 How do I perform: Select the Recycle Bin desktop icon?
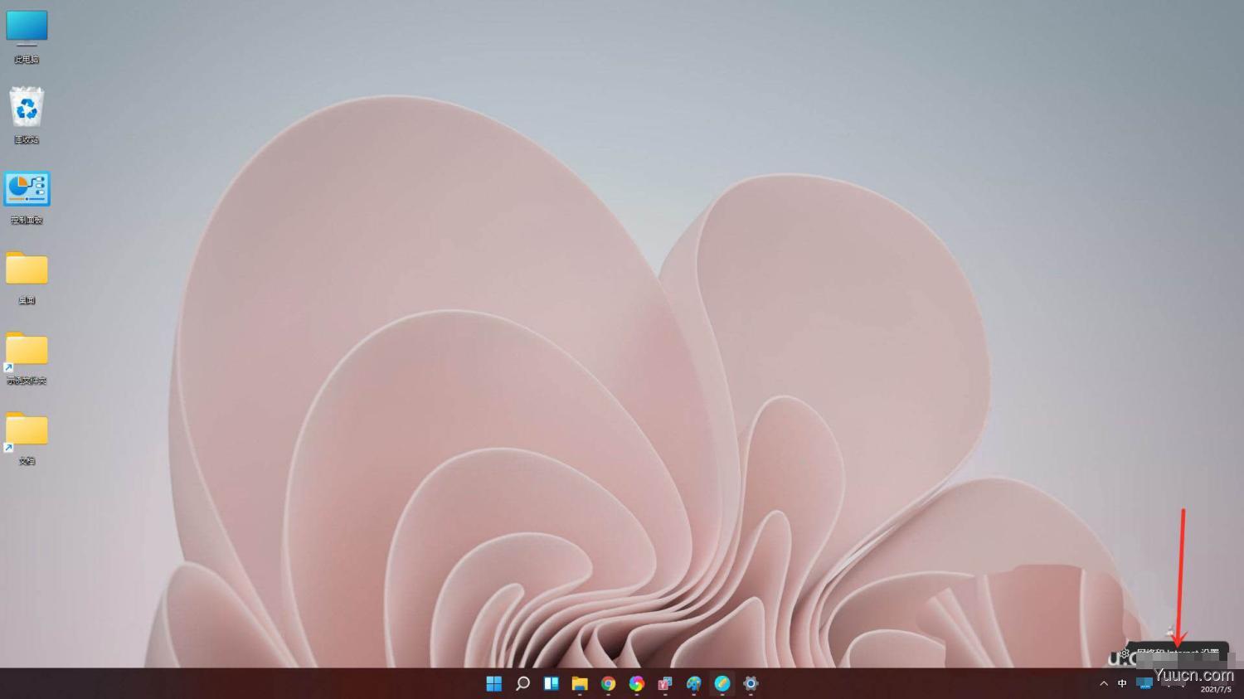point(27,115)
